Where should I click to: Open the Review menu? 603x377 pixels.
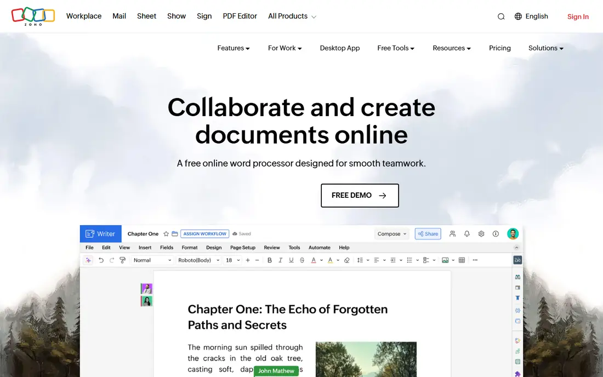pos(272,248)
